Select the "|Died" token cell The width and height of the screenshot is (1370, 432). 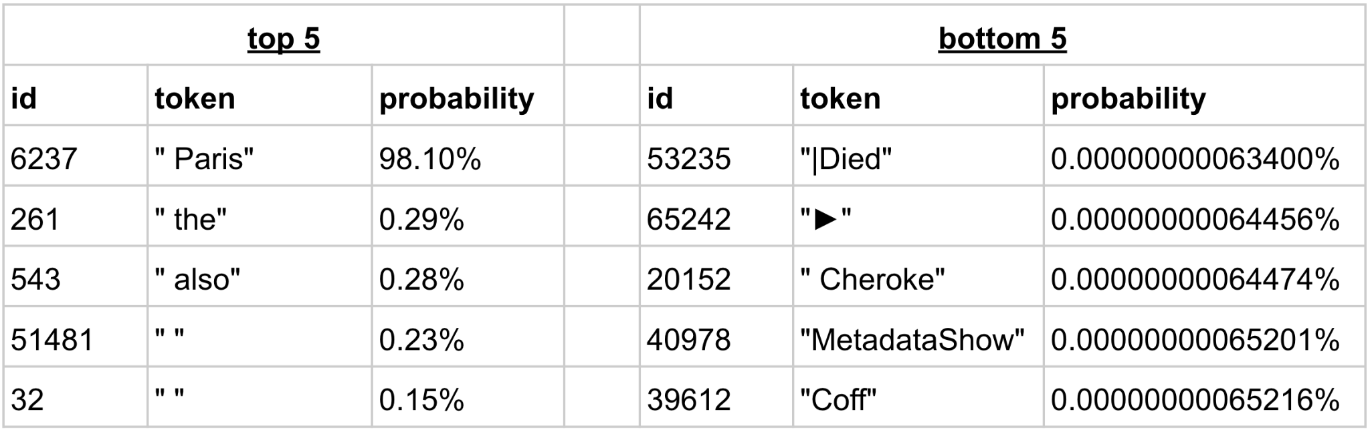(x=846, y=159)
